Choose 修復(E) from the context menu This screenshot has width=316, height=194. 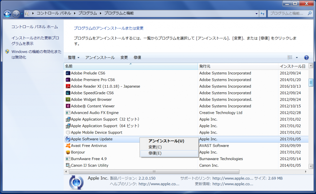[169, 153]
